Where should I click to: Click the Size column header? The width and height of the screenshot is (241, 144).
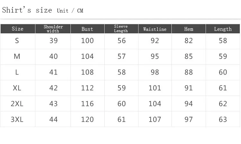coord(18,29)
